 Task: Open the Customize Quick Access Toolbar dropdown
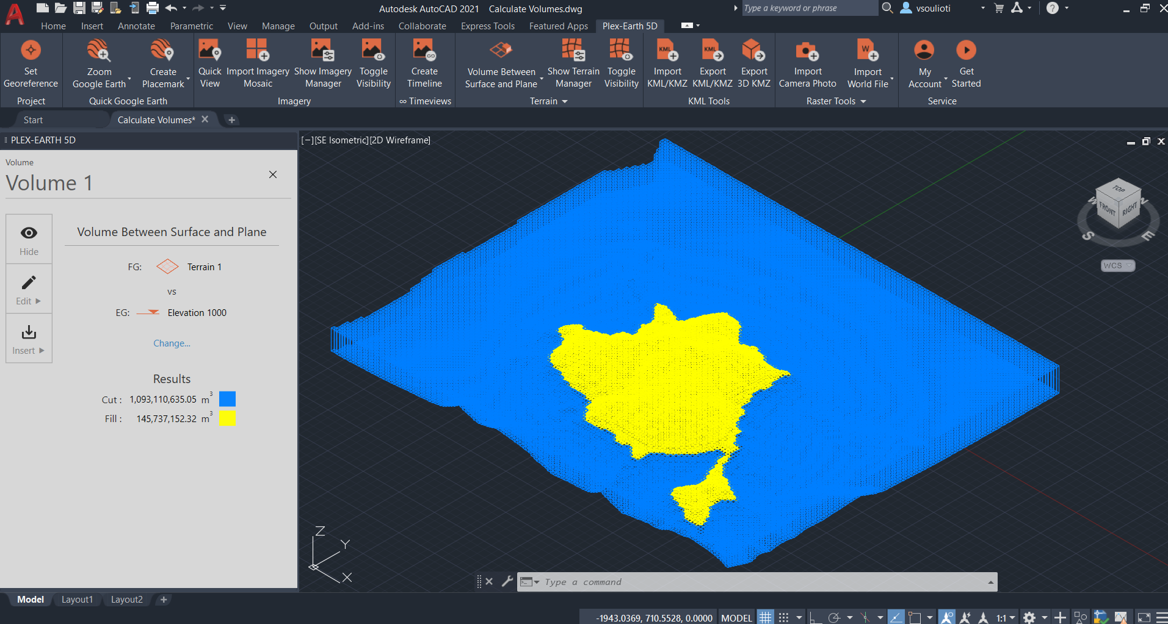(x=223, y=8)
